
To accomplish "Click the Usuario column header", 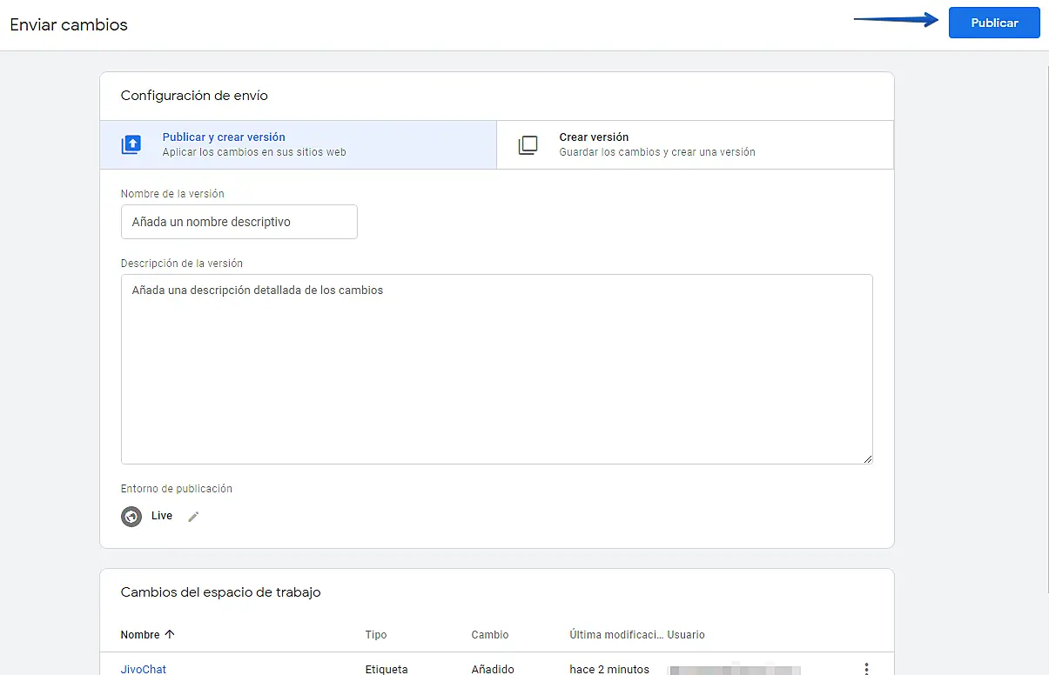I will click(686, 635).
